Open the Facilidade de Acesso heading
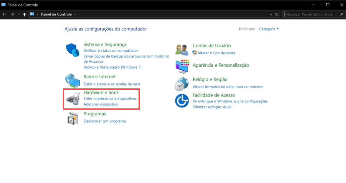346x183 pixels. coord(214,95)
